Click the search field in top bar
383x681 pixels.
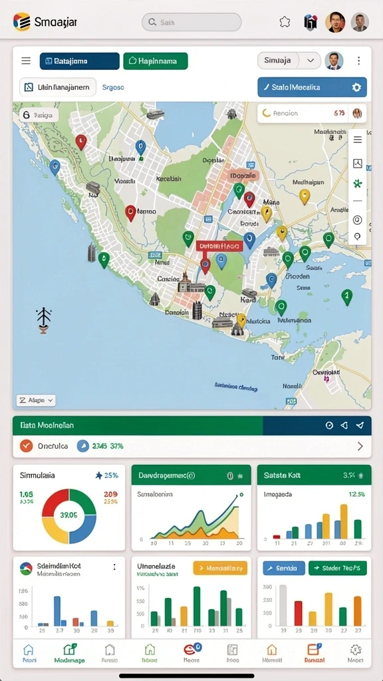pyautogui.click(x=191, y=22)
